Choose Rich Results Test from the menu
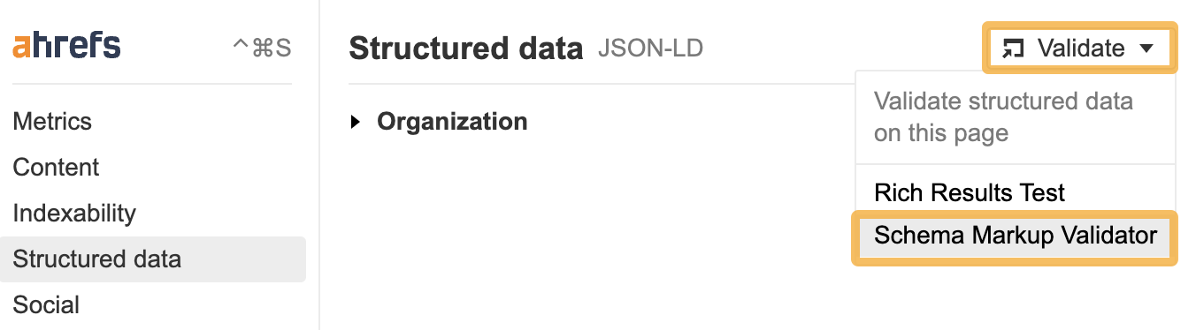 (970, 192)
